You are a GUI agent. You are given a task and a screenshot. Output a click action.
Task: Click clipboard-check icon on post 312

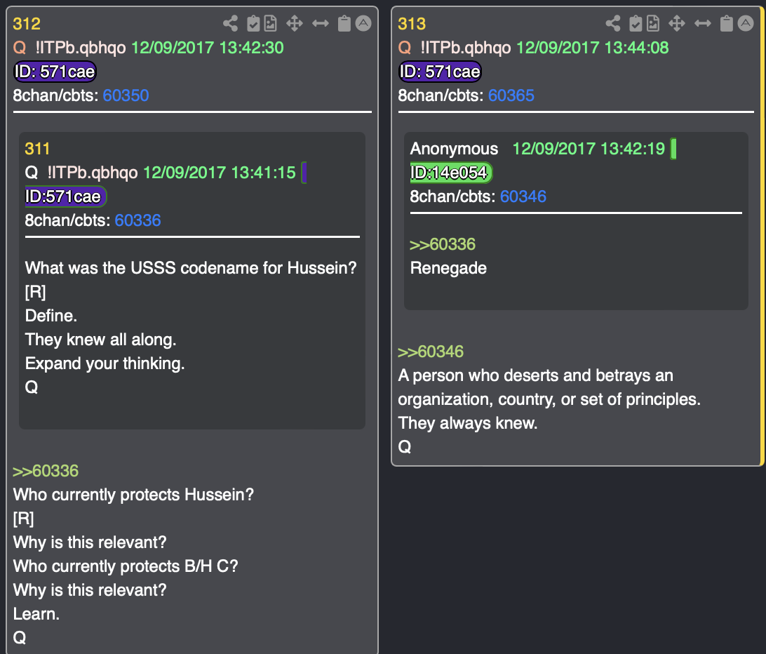click(x=253, y=24)
